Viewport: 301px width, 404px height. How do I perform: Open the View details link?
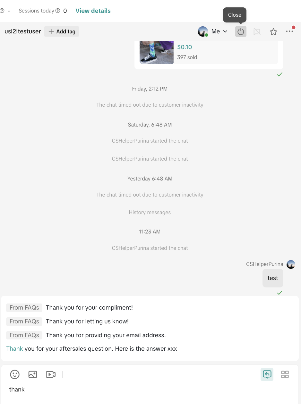[93, 11]
